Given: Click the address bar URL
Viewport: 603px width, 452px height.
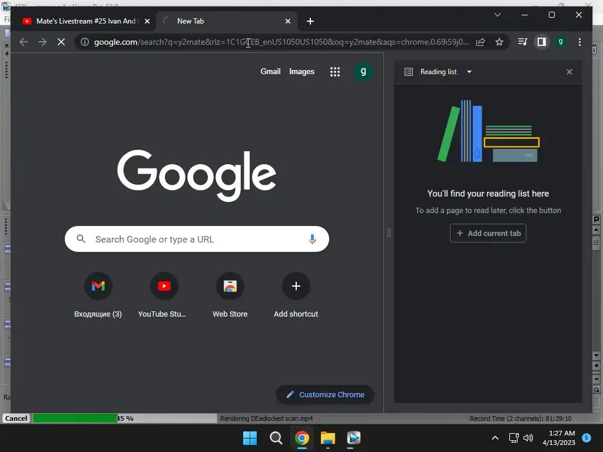Looking at the screenshot, I should [x=281, y=42].
